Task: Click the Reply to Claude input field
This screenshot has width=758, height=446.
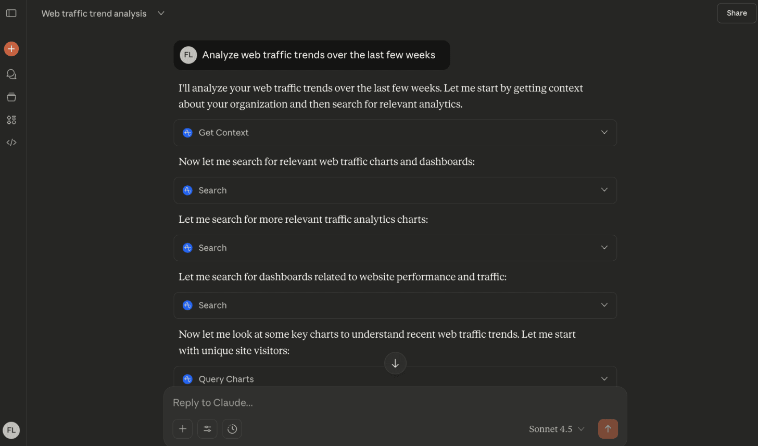Action: pos(395,402)
